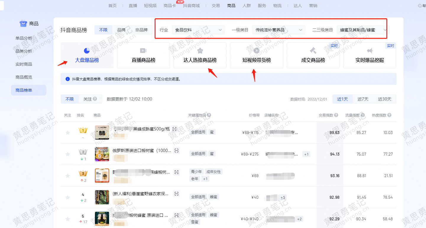Open scan icon beside rank 5 椴树蜂蜜

176,215
